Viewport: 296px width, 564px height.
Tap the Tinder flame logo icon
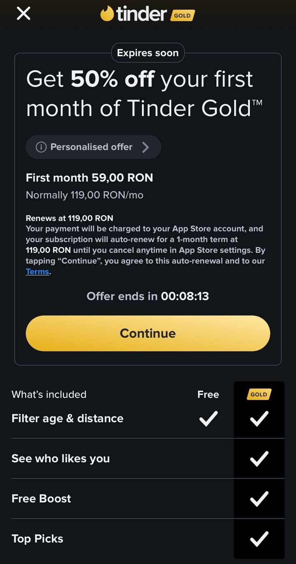click(107, 14)
